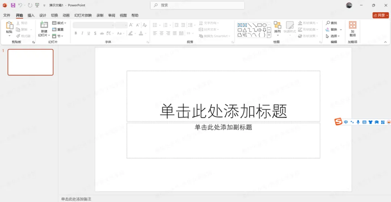Select the Triangle shape in shapes gallery

click(244, 30)
